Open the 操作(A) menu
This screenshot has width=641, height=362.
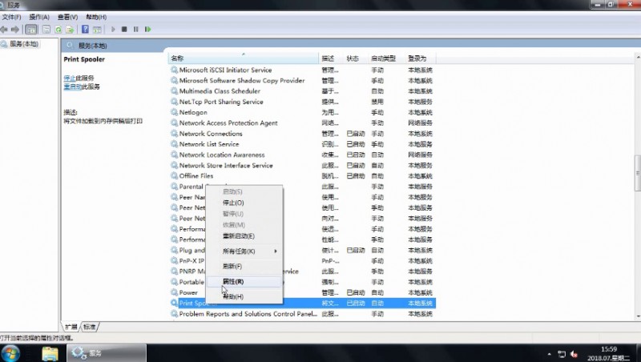tap(39, 17)
